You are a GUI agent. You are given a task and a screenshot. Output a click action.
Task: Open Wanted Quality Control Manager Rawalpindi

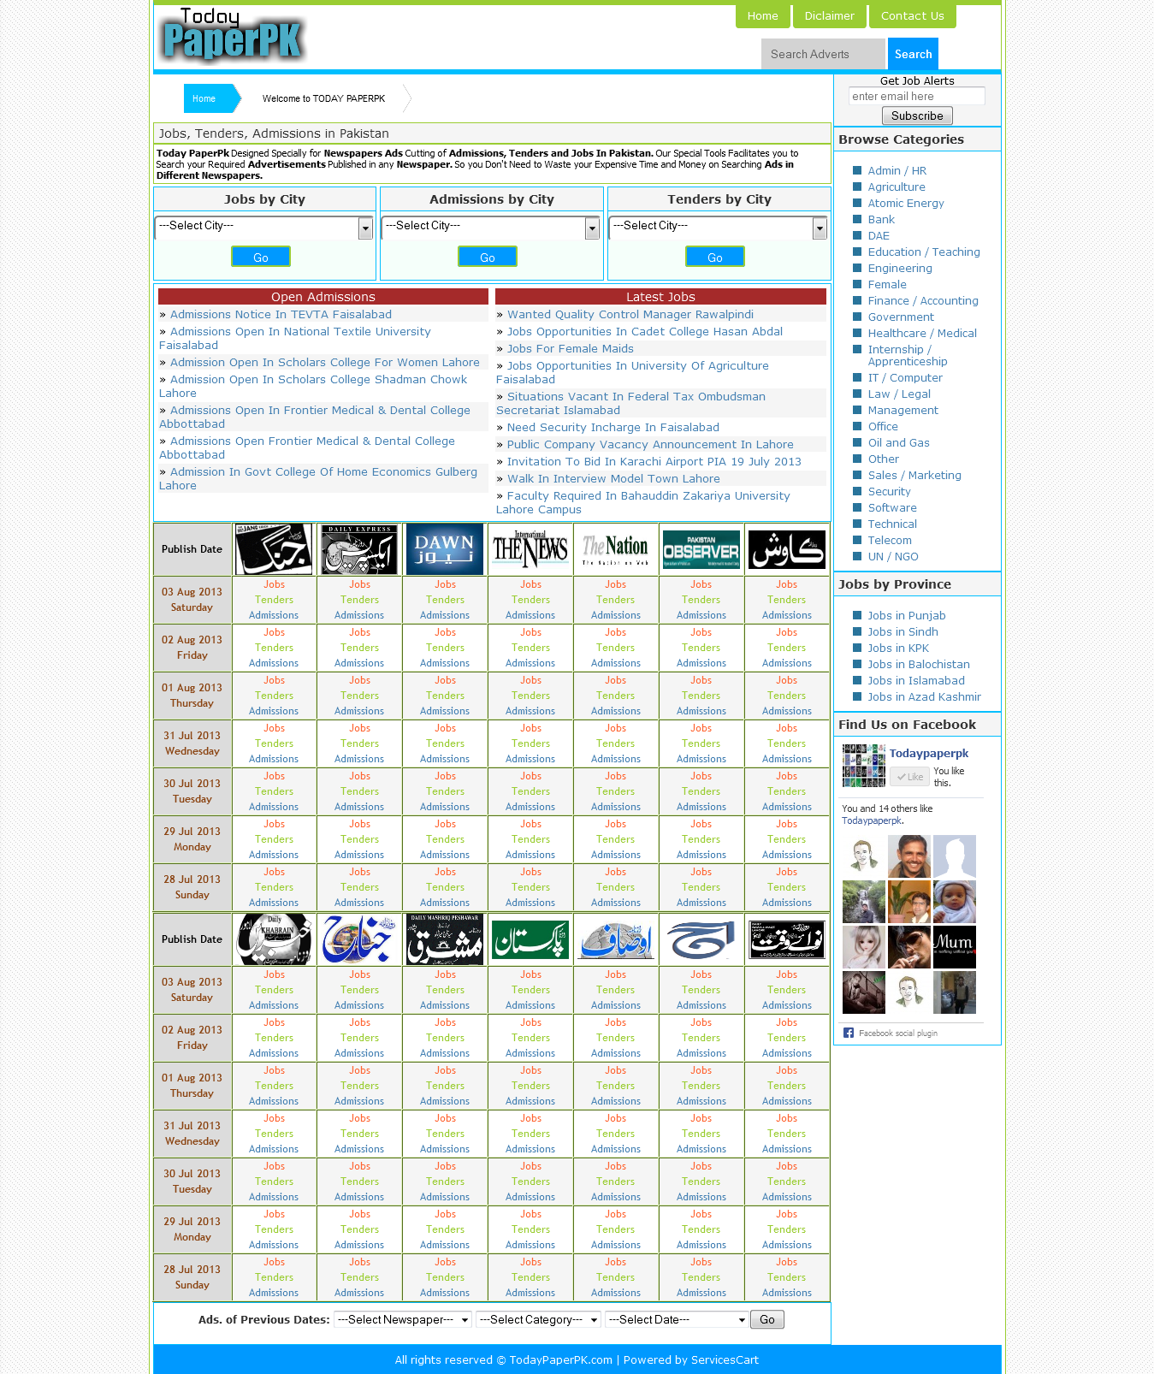(x=630, y=315)
